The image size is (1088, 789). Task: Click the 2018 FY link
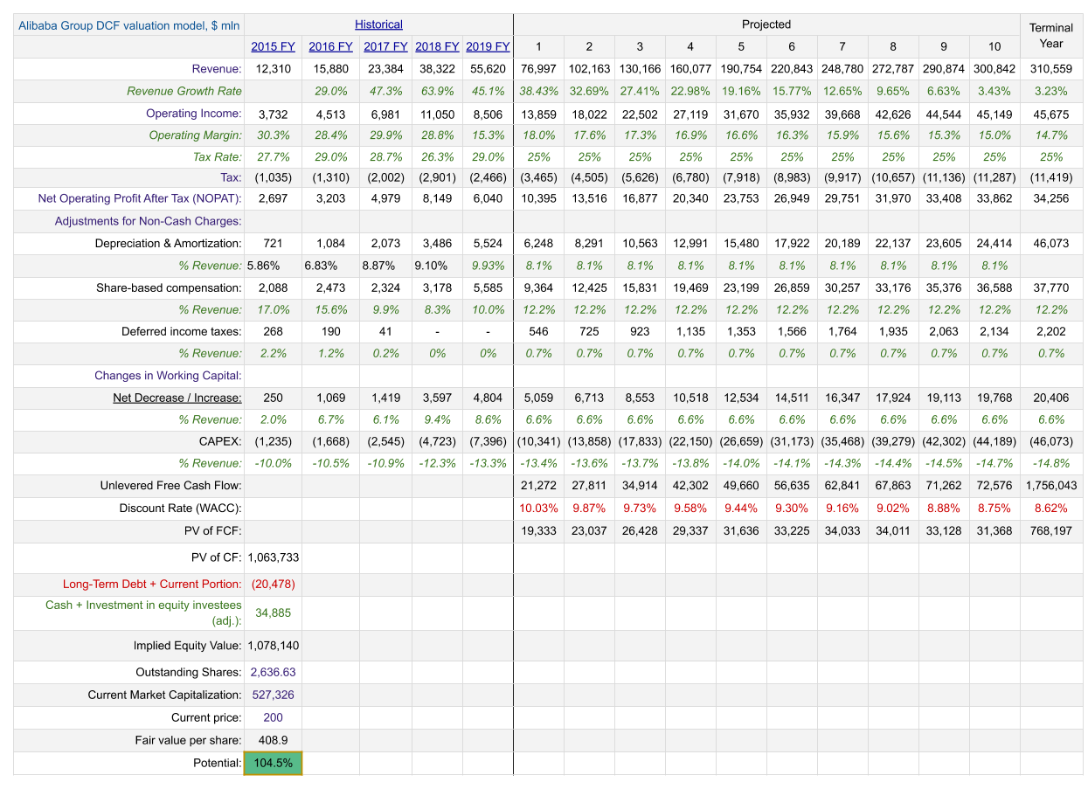[x=437, y=46]
